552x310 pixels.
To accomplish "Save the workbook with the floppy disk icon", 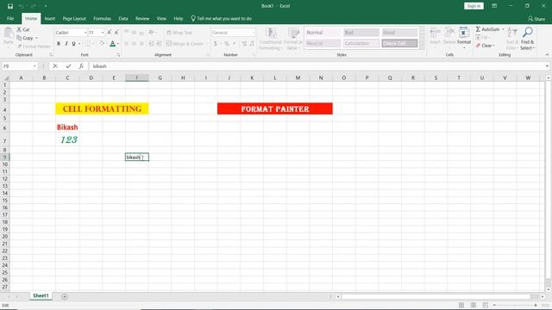I will pos(10,6).
